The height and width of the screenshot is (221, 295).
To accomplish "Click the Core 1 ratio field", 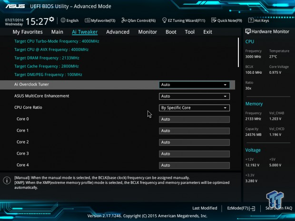I will [x=194, y=131].
